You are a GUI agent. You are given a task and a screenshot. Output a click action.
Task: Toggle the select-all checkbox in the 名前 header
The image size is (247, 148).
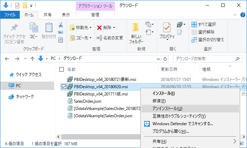[61, 70]
